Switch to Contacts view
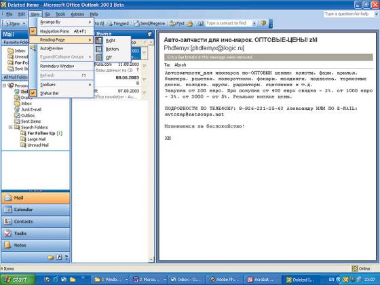 pos(35,221)
